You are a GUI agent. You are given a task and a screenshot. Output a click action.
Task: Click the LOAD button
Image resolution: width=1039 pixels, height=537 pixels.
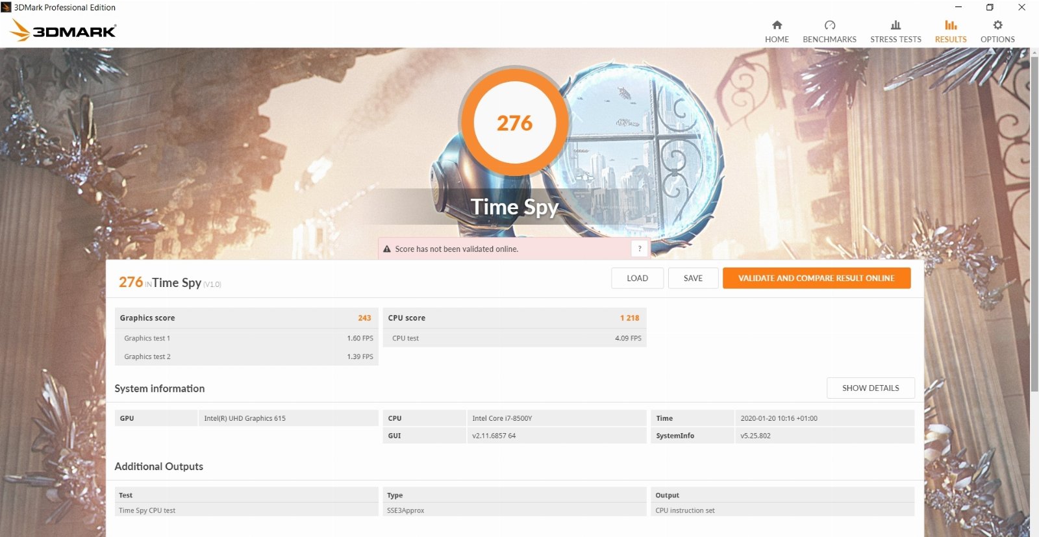(637, 278)
